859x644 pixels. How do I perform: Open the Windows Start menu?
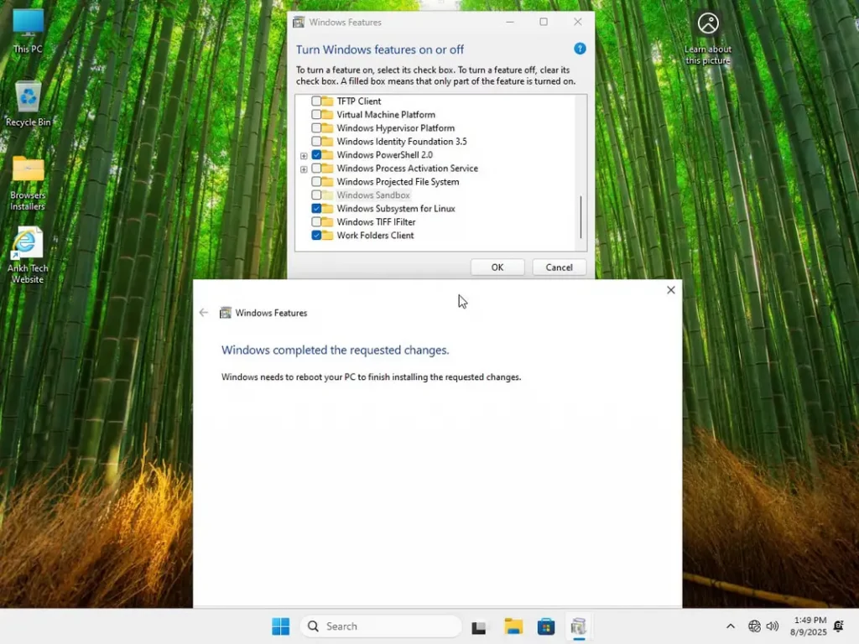280,626
